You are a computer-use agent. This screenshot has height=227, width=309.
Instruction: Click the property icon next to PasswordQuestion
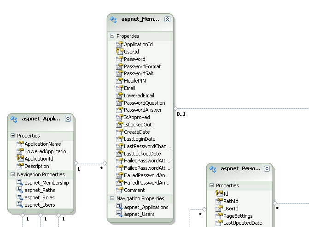120,102
